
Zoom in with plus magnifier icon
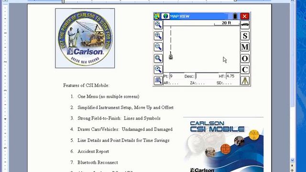pyautogui.click(x=158, y=36)
